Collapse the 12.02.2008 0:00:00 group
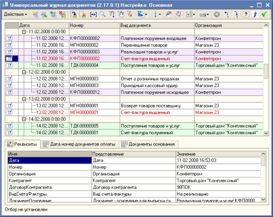The width and height of the screenshot is (273, 217). 24,72
